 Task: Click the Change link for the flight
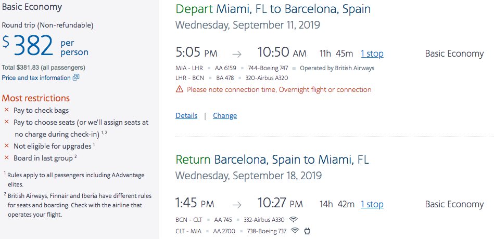(225, 116)
